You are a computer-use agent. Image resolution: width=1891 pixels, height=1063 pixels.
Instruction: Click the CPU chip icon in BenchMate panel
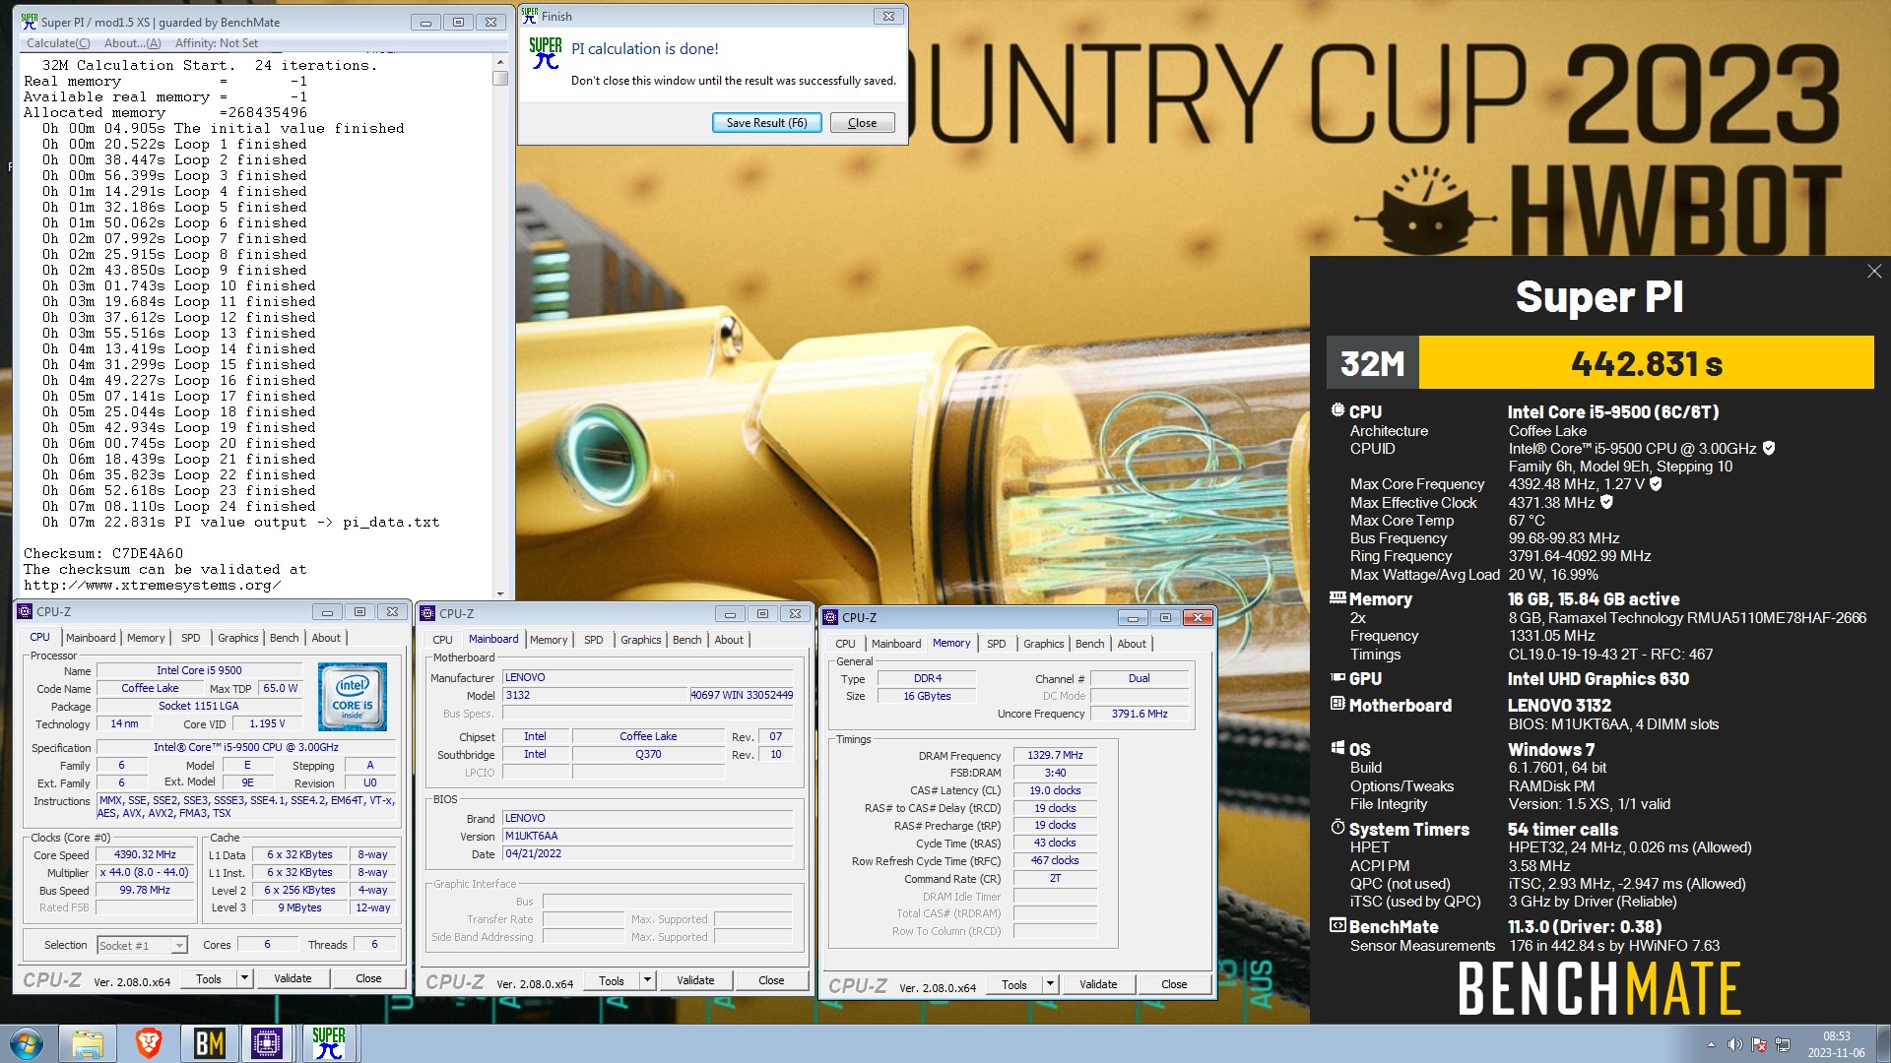click(x=1337, y=410)
